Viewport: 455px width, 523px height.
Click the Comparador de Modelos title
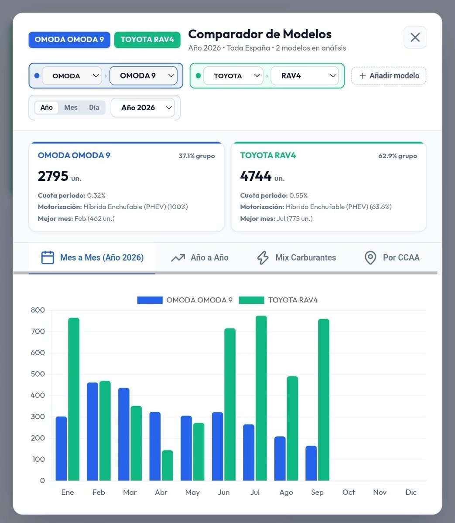(260, 34)
